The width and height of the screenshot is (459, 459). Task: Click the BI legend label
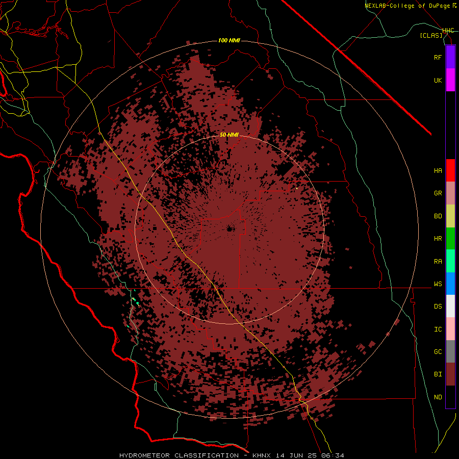point(438,374)
